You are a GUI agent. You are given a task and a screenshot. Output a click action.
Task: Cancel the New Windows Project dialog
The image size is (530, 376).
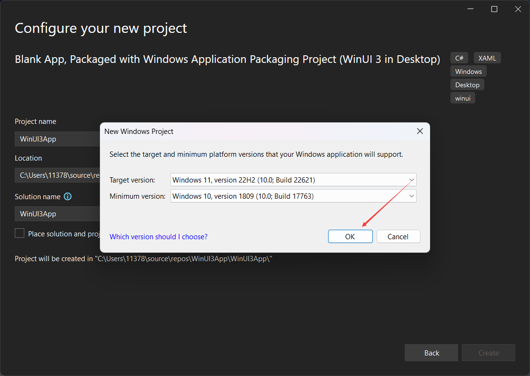click(x=398, y=236)
